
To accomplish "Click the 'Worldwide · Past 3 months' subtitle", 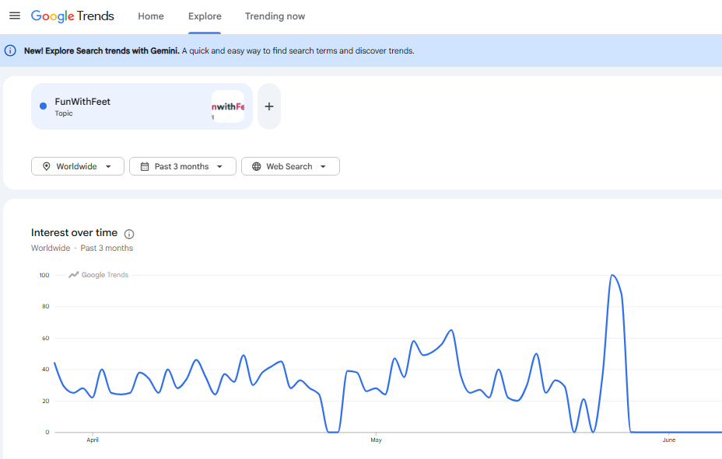I will click(x=82, y=248).
